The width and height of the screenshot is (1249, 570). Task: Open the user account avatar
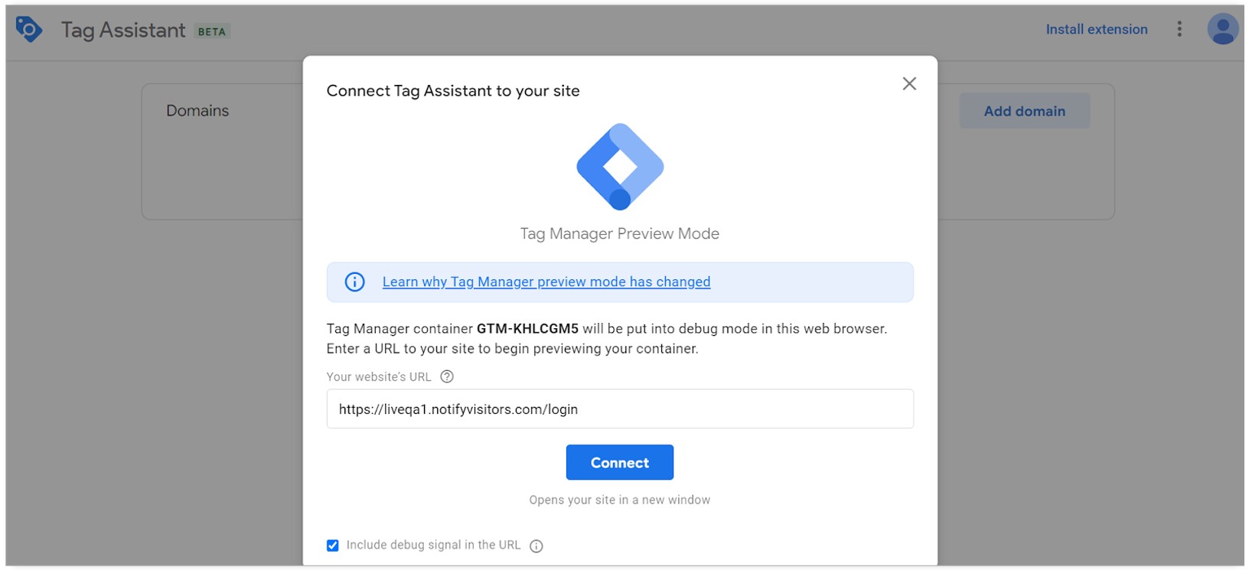click(1223, 29)
